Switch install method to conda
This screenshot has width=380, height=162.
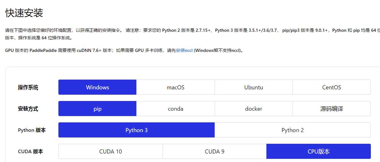click(x=175, y=109)
